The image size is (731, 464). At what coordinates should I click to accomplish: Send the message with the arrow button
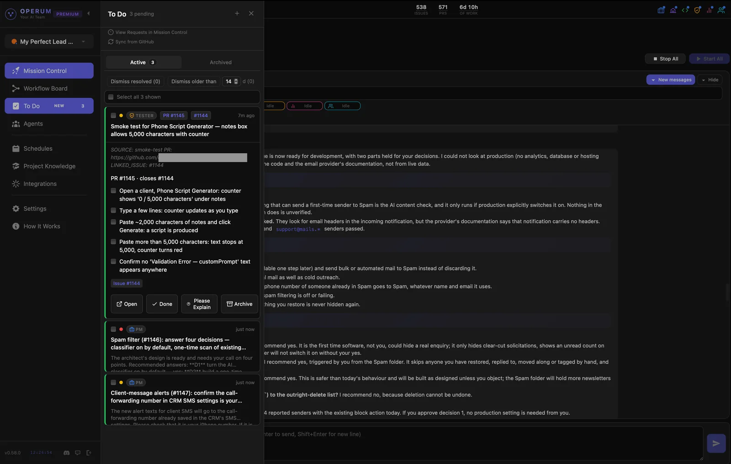(x=716, y=443)
